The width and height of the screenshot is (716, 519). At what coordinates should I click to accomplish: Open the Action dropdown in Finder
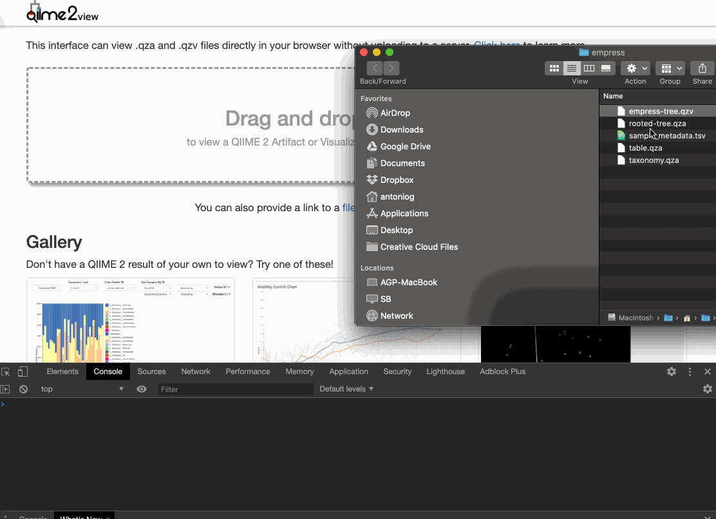point(635,68)
